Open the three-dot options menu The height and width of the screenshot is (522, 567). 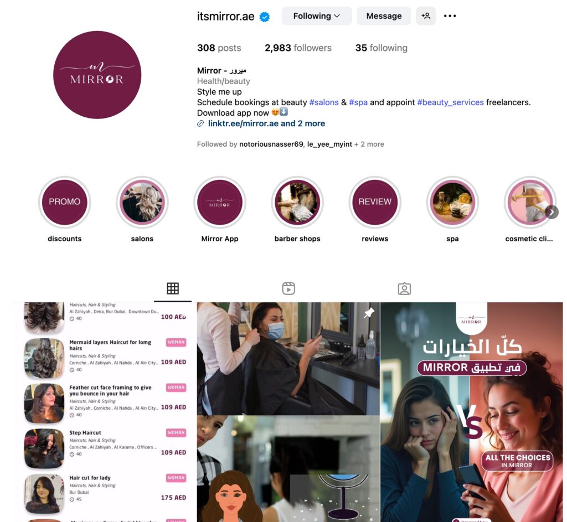click(450, 16)
